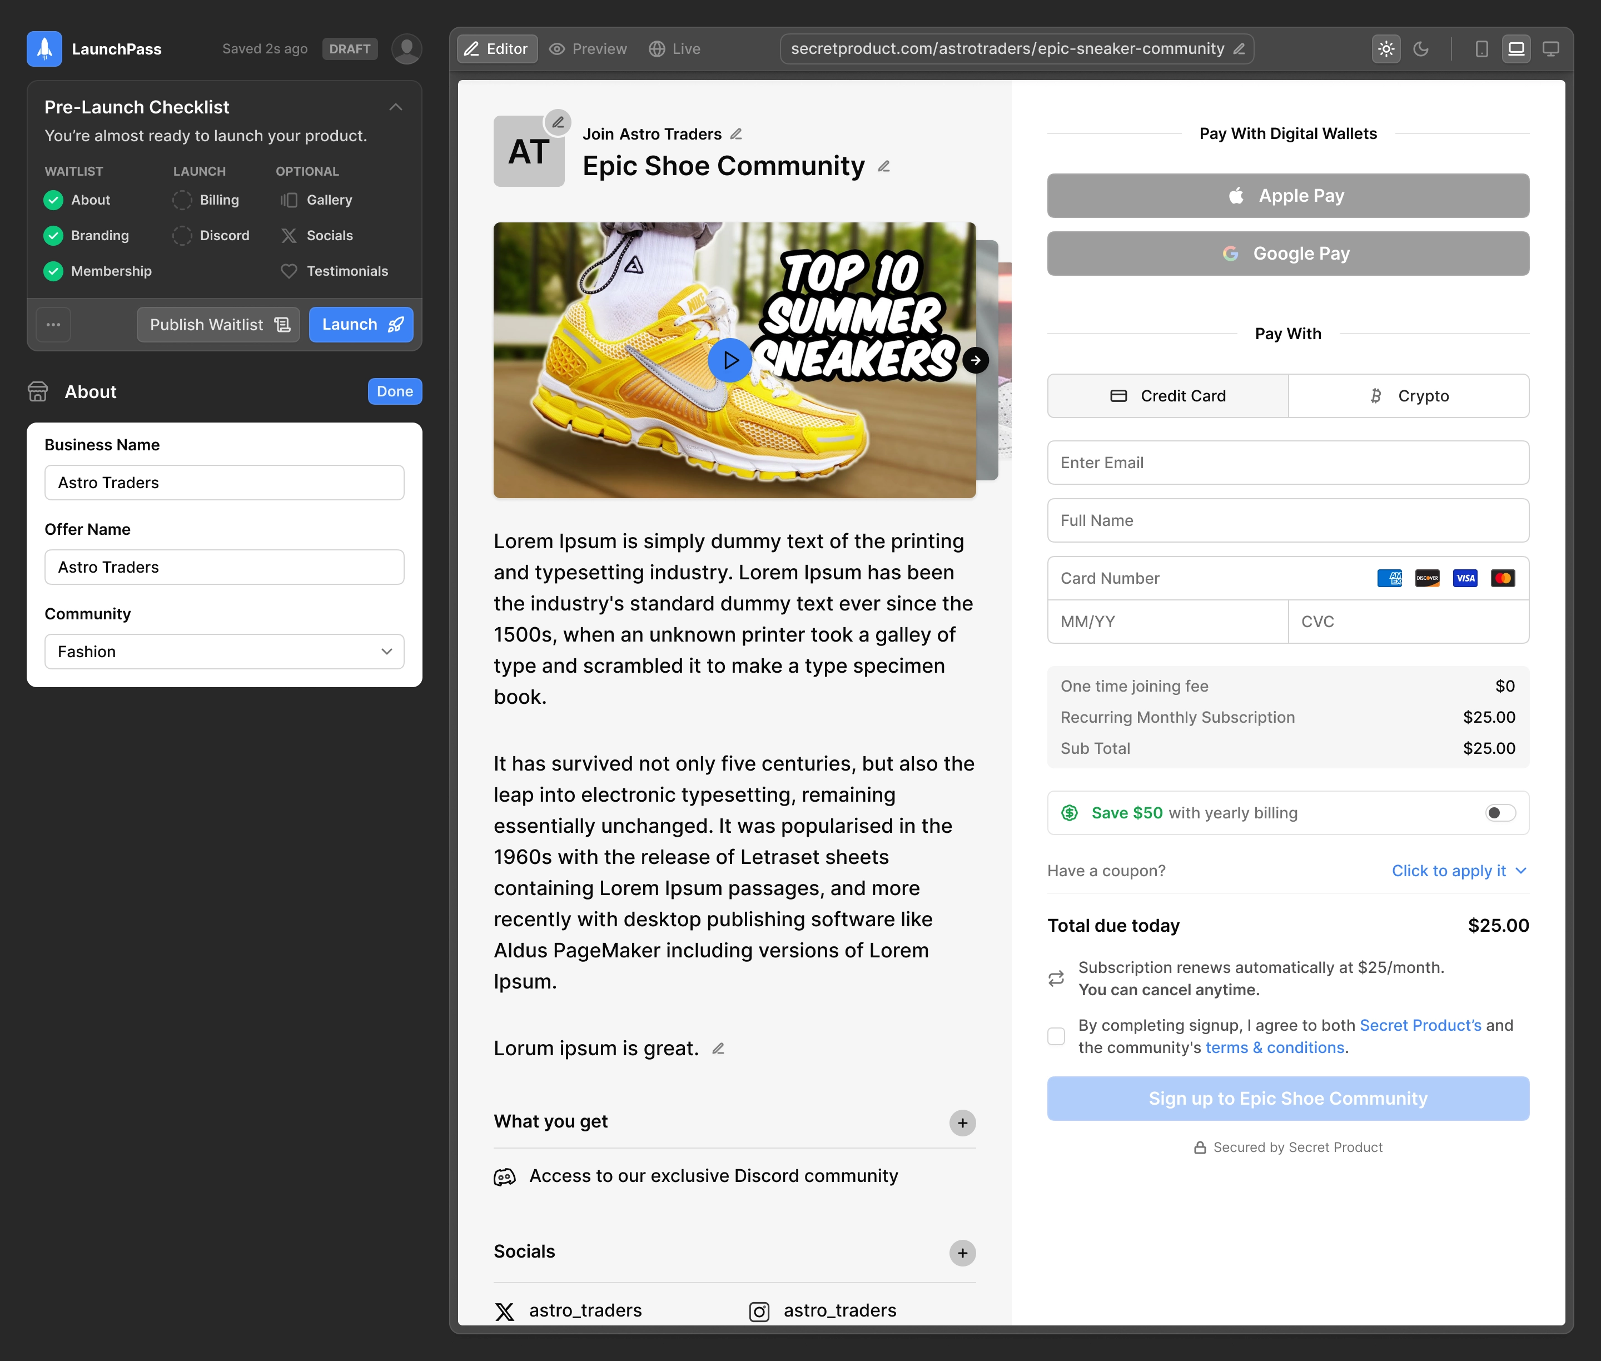Expand the coupon Click to apply it
Screen dimensions: 1601x1361
1459,871
